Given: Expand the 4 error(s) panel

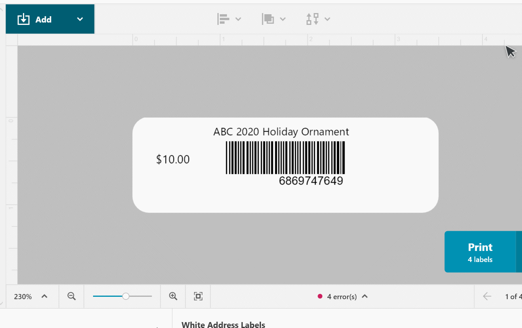Looking at the screenshot, I should click(x=365, y=296).
